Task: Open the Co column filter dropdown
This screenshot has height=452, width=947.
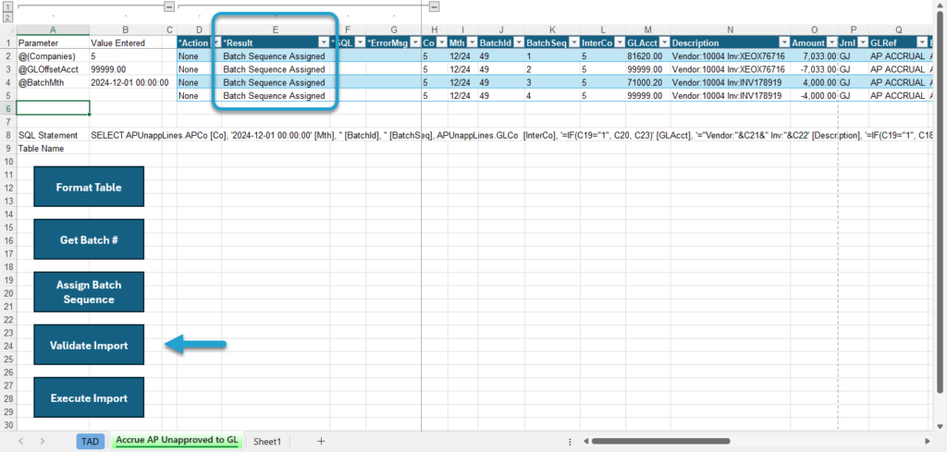Action: tap(441, 43)
